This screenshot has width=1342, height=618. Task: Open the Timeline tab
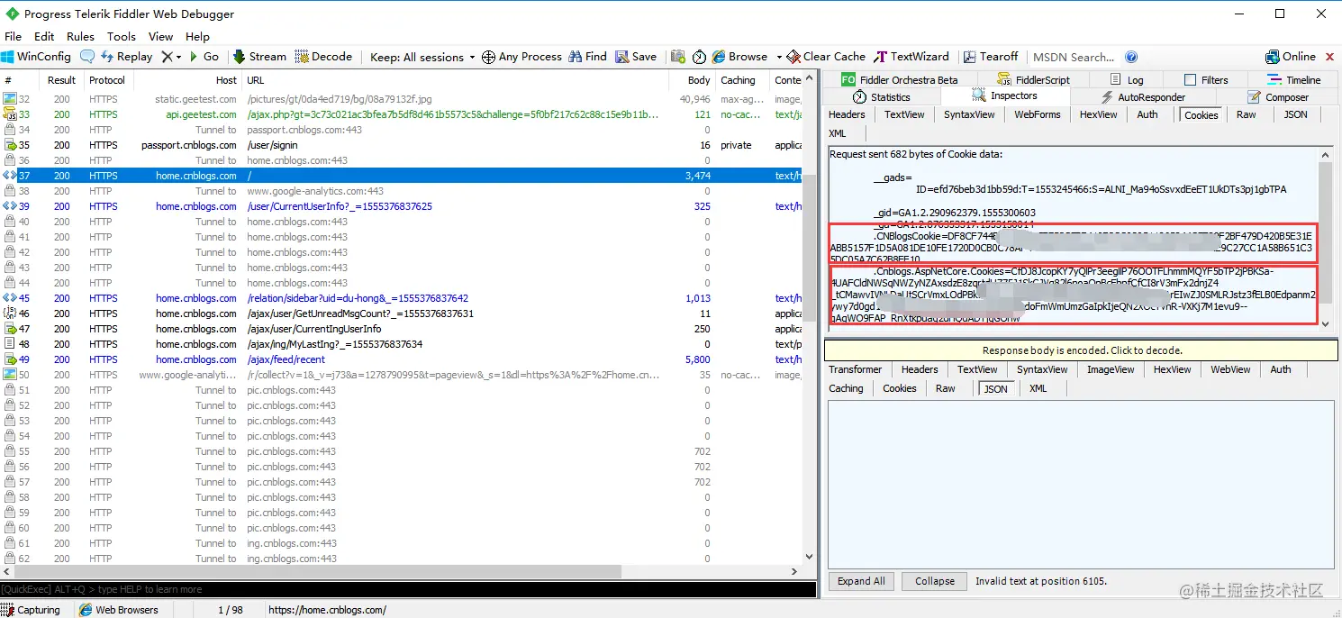click(1293, 79)
